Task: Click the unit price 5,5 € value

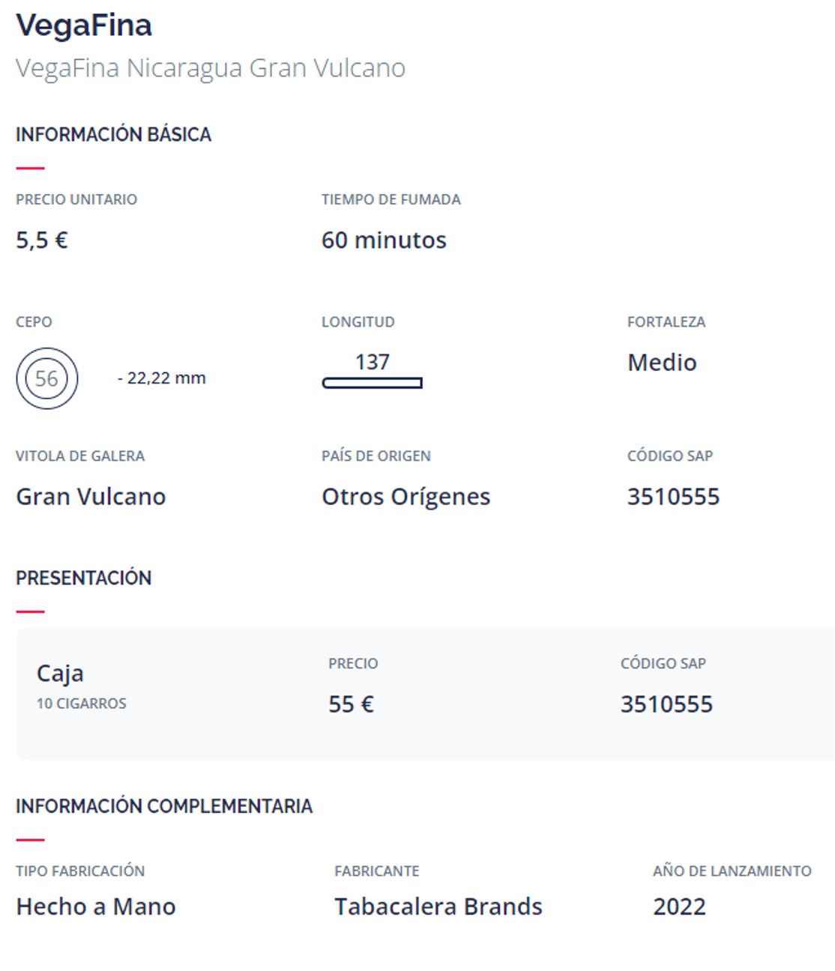Action: 42,241
